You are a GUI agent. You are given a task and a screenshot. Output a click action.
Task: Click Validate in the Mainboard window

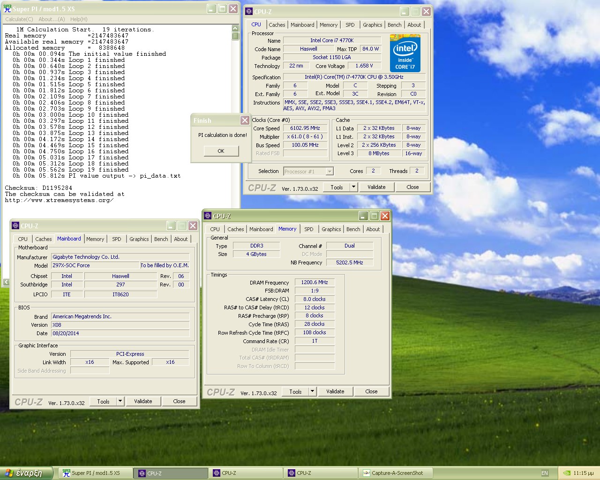click(143, 401)
